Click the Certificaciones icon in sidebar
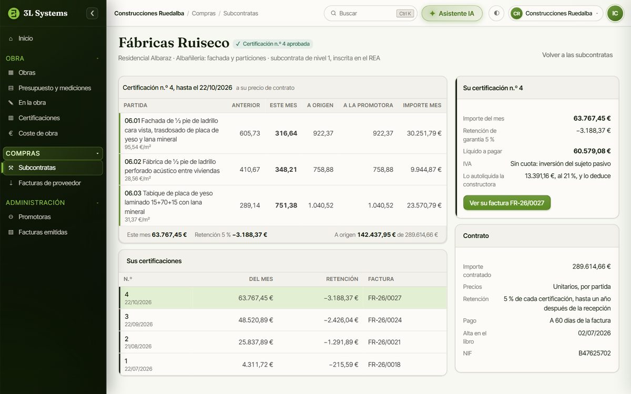Viewport: 631px width, 394px height. [x=11, y=118]
